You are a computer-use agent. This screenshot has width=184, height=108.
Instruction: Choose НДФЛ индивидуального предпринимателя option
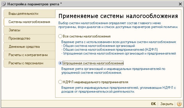pos(60,82)
